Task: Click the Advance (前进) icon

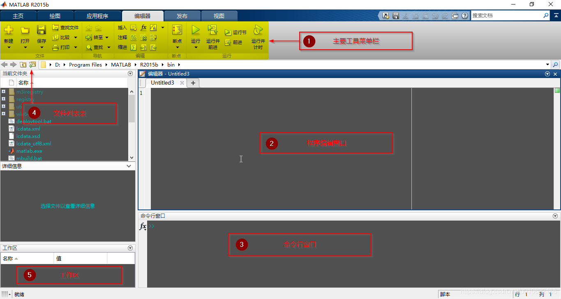Action: (x=228, y=42)
